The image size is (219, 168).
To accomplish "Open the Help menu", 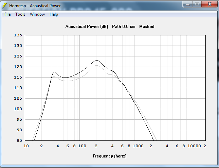I will (54, 14).
